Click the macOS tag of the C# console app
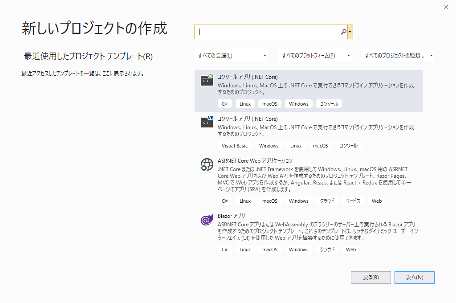The width and height of the screenshot is (456, 303). [x=270, y=104]
